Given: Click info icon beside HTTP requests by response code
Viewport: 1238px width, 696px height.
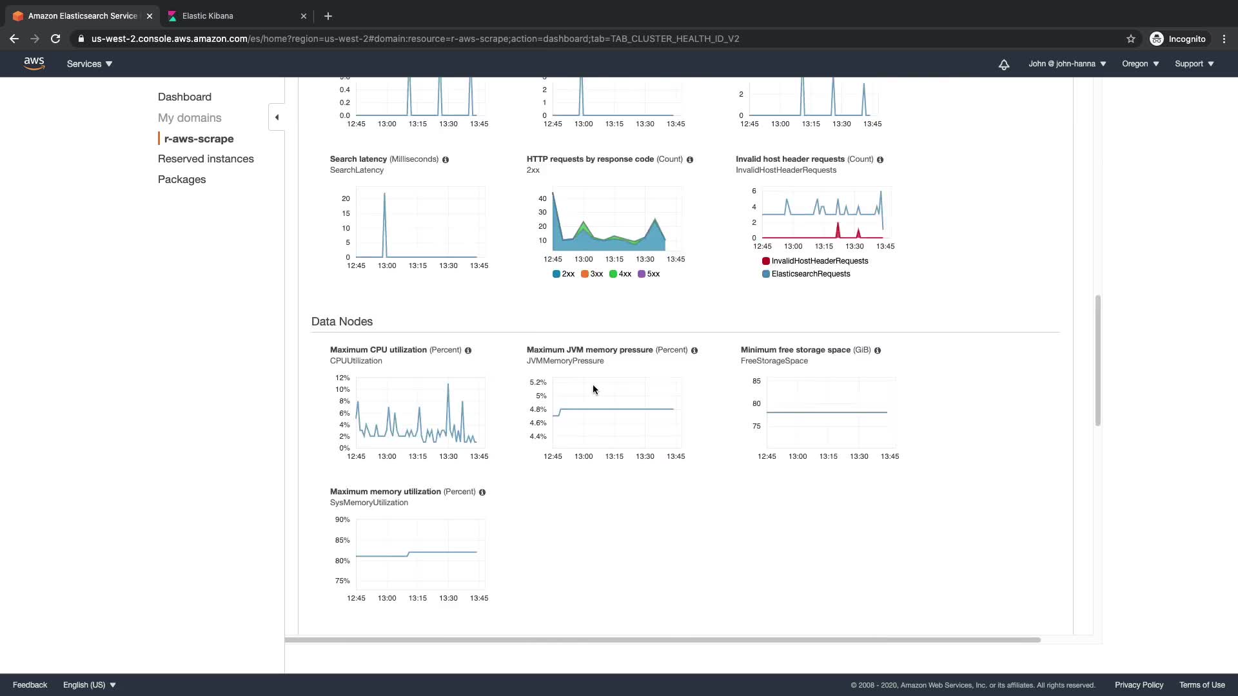Looking at the screenshot, I should click(690, 160).
